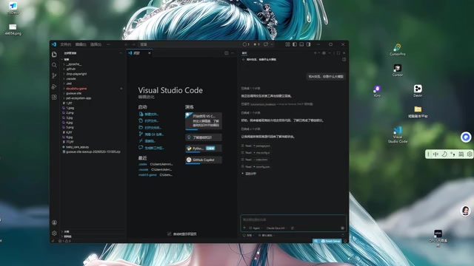The width and height of the screenshot is (474, 266).
Task: Open the Accounts icon in activity bar
Action: coord(54,222)
